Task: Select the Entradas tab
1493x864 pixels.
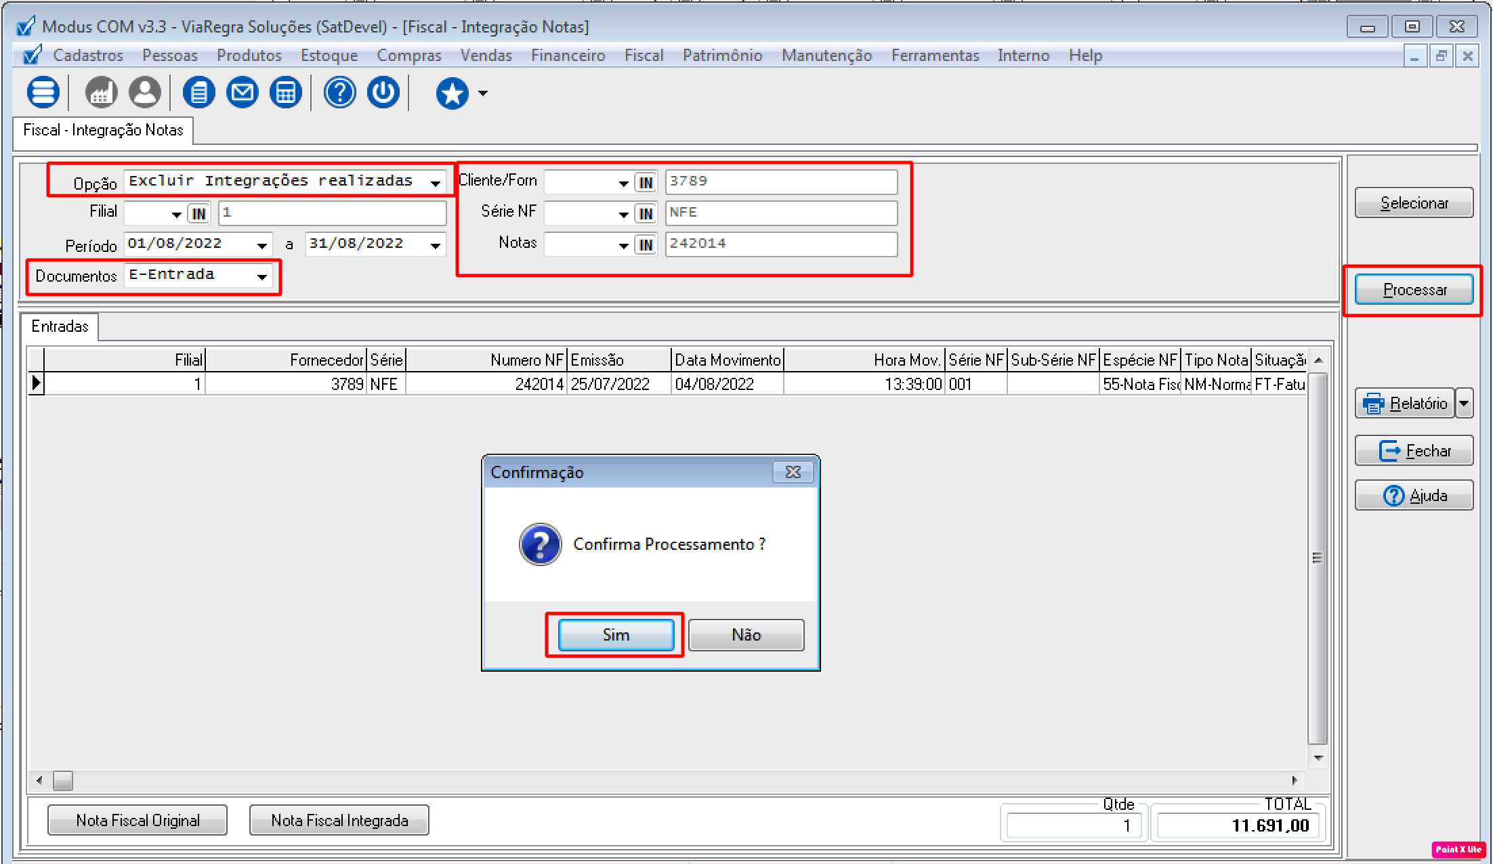Action: [x=60, y=326]
